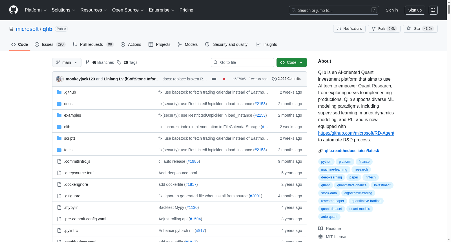The width and height of the screenshot is (451, 242).
Task: Open the command palette icon button
Action: (433, 10)
